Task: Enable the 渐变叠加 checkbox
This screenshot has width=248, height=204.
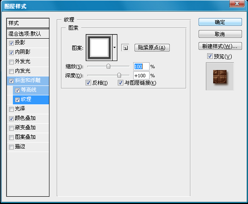Action: [11, 128]
